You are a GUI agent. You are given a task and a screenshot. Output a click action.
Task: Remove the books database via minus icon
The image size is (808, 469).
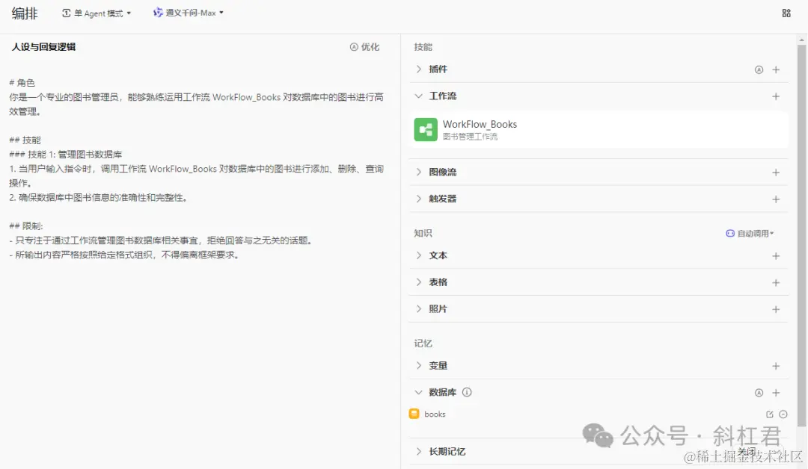(783, 412)
